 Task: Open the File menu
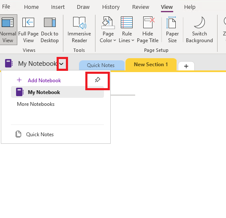[6, 7]
